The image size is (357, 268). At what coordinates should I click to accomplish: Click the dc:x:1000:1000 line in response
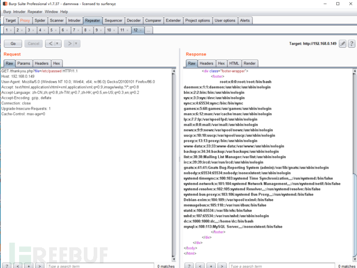[218, 221]
